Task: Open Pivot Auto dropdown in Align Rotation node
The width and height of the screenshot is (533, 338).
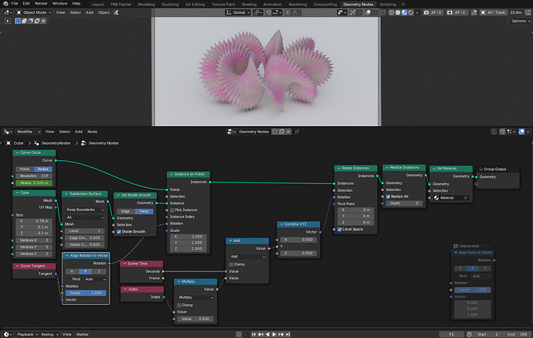Action: point(94,279)
